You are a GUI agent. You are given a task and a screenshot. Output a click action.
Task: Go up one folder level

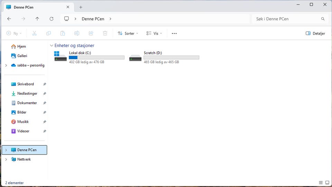(37, 19)
